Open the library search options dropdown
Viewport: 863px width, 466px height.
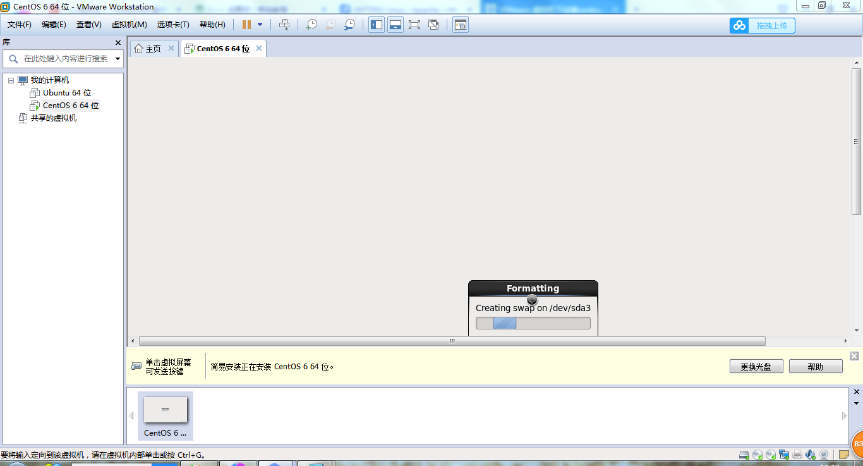(118, 59)
